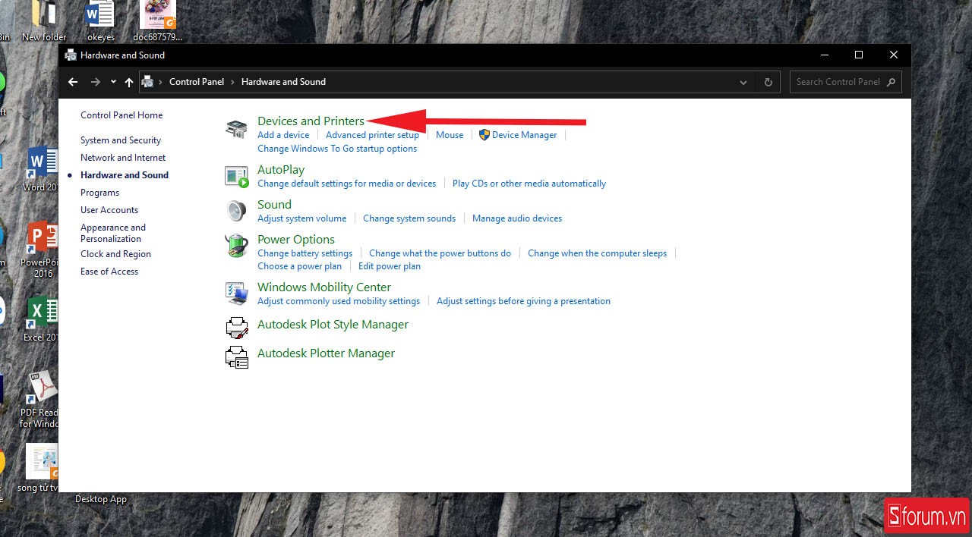The image size is (972, 537).
Task: Click the Autodesk Plotter Manager icon
Action: tap(236, 356)
